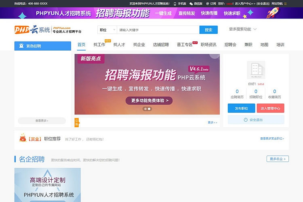
Task: Click the 公告 announcement tag icon
Action: [x=77, y=122]
